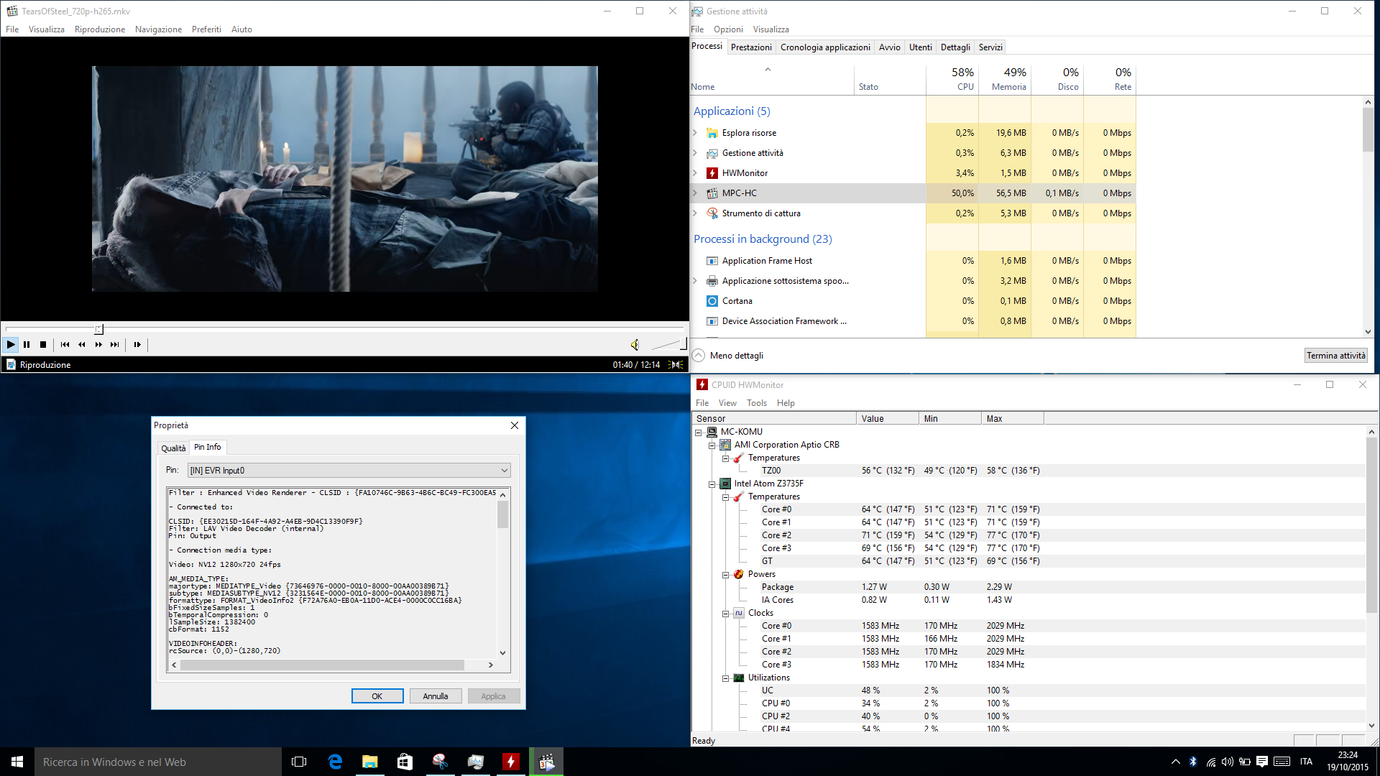
Task: Collapse the Clocks node in HWMonitor
Action: 726,614
